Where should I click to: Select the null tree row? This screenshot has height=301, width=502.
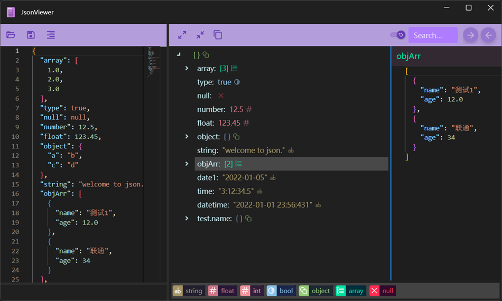pos(291,96)
